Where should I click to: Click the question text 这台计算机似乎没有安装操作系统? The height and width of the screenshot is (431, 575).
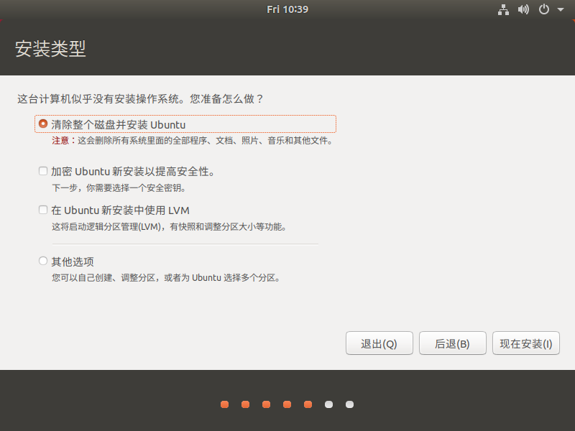tap(100, 99)
